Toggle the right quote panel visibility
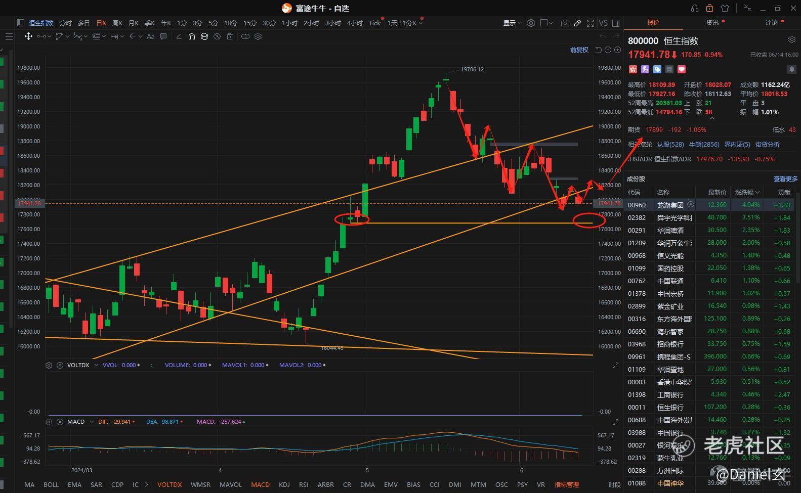The height and width of the screenshot is (493, 801). click(x=616, y=23)
